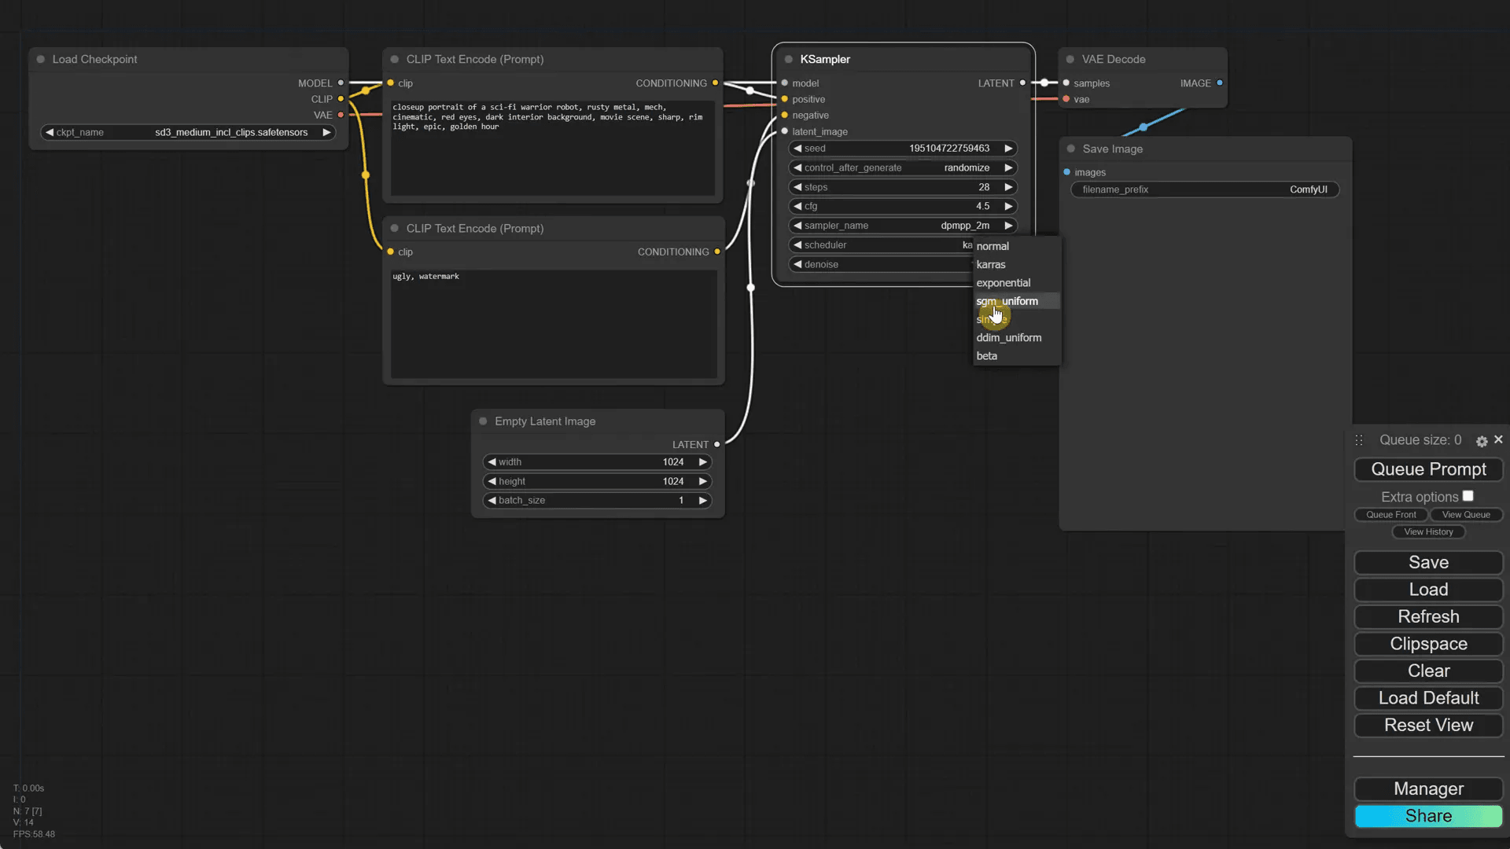Toggle collapse on the negative CLIP Text Encode node

[x=394, y=229]
